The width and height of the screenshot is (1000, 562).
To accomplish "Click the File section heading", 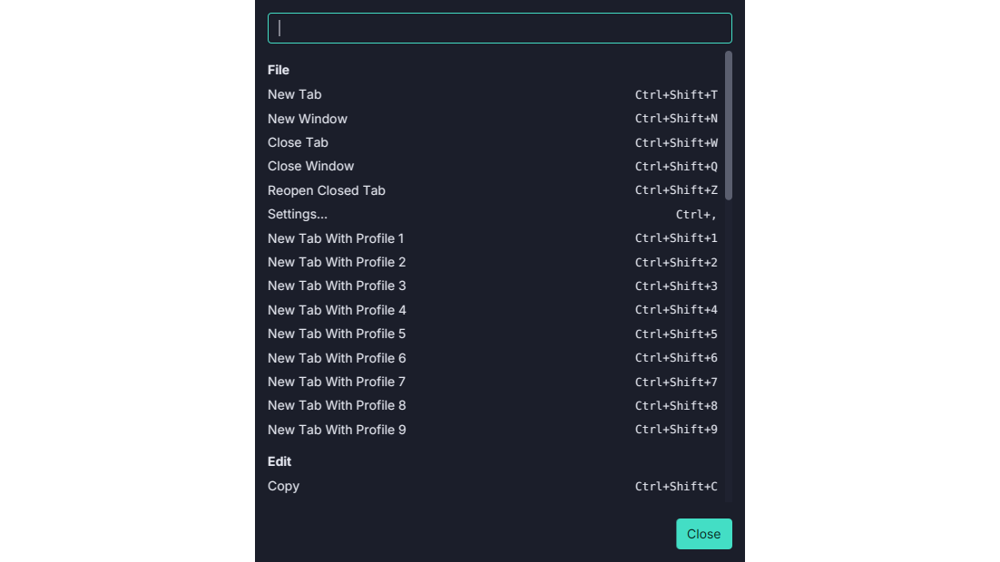I will pos(279,70).
